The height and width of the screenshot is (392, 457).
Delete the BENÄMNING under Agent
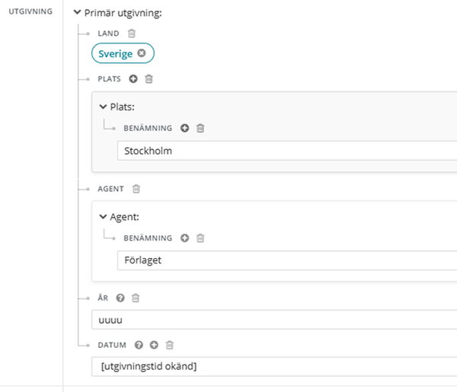click(x=200, y=237)
